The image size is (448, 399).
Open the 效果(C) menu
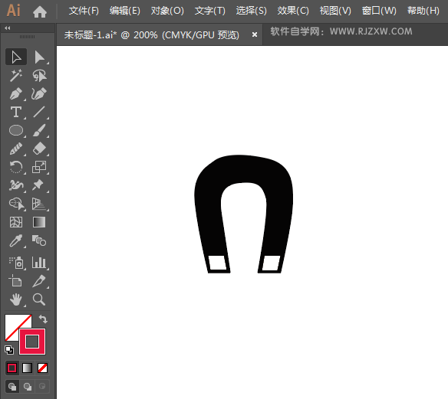293,11
